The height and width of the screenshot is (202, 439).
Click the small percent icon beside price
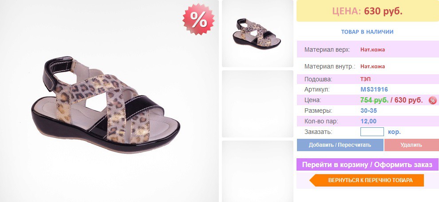click(x=432, y=100)
